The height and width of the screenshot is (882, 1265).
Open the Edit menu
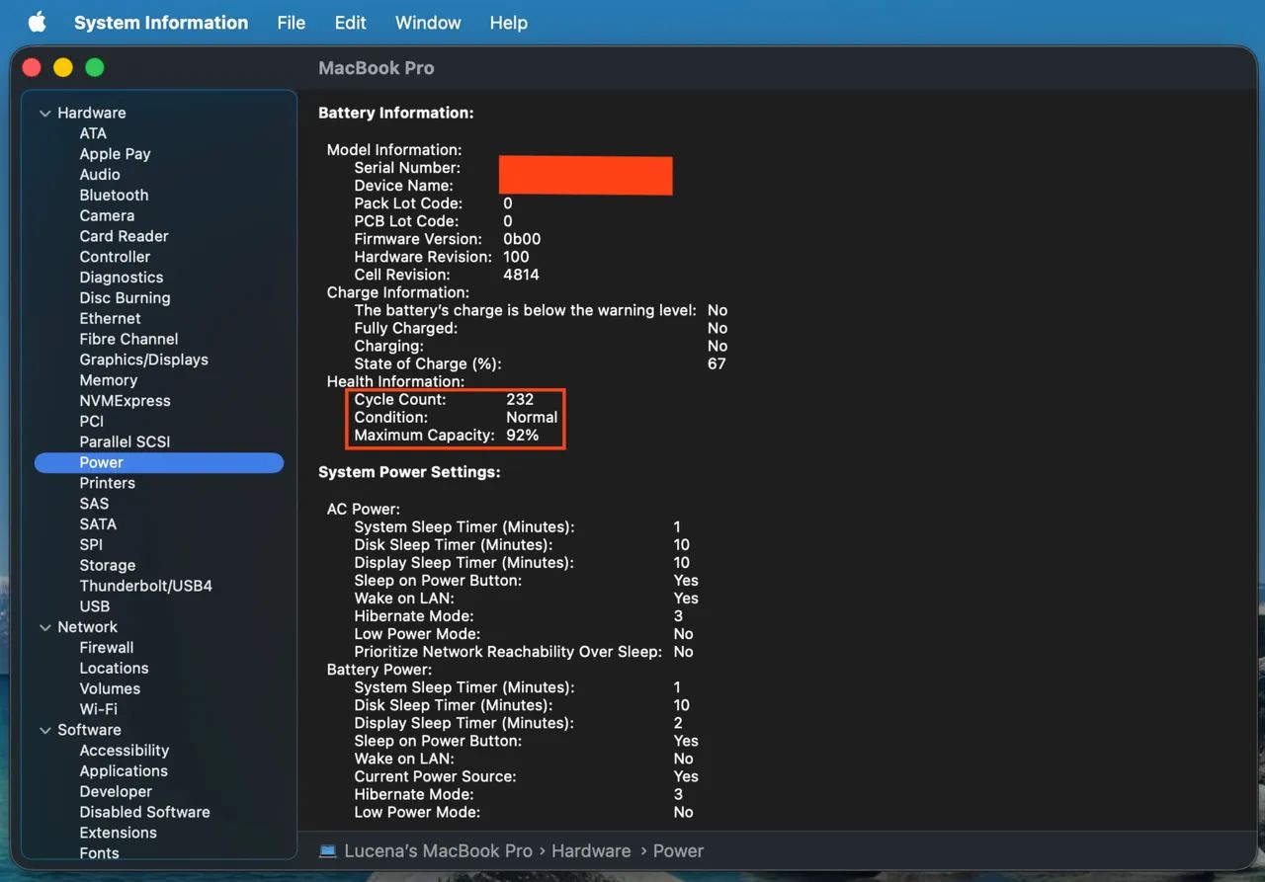click(350, 22)
